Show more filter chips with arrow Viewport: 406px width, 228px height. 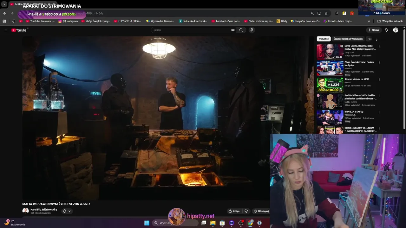pos(377,40)
